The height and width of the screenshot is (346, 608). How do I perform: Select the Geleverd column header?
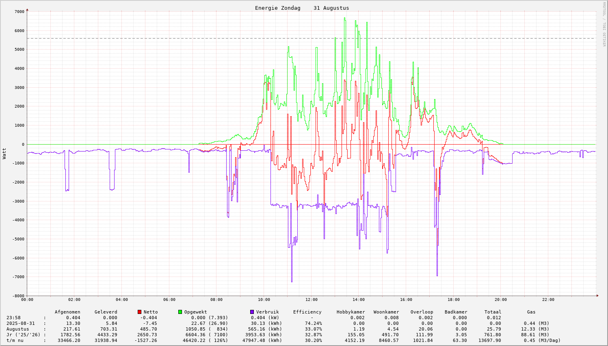(x=106, y=312)
